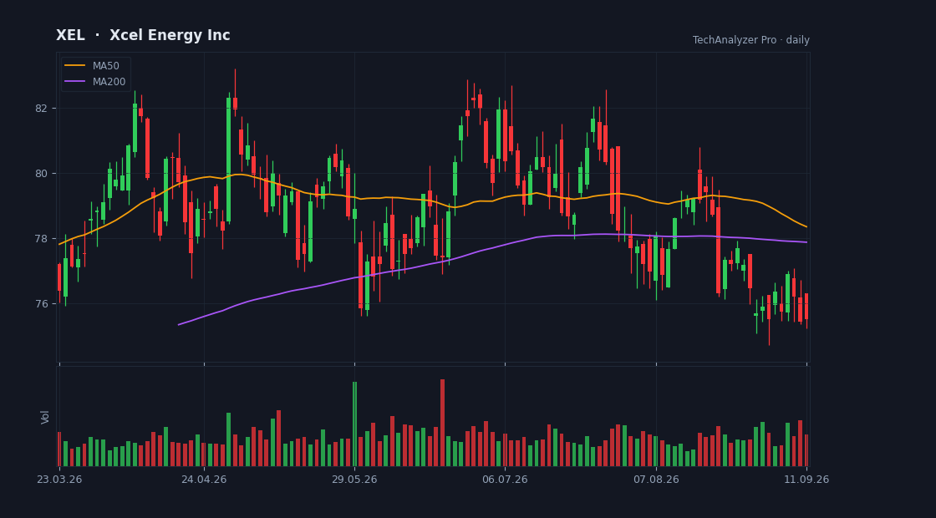Viewport: 936px width, 518px height.
Task: Click the 06.07.26 date label
Action: point(505,480)
